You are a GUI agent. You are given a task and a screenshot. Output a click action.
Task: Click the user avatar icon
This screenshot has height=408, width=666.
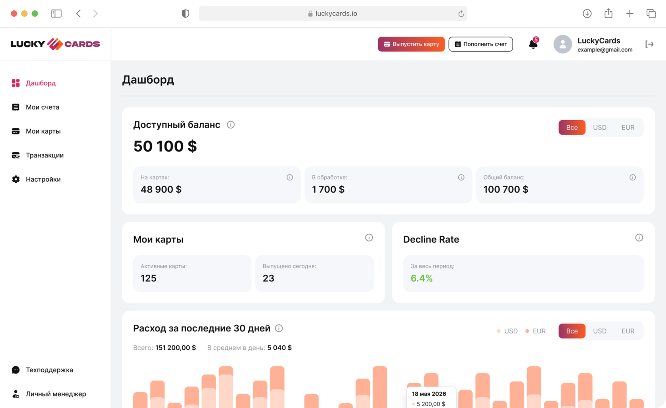[563, 44]
